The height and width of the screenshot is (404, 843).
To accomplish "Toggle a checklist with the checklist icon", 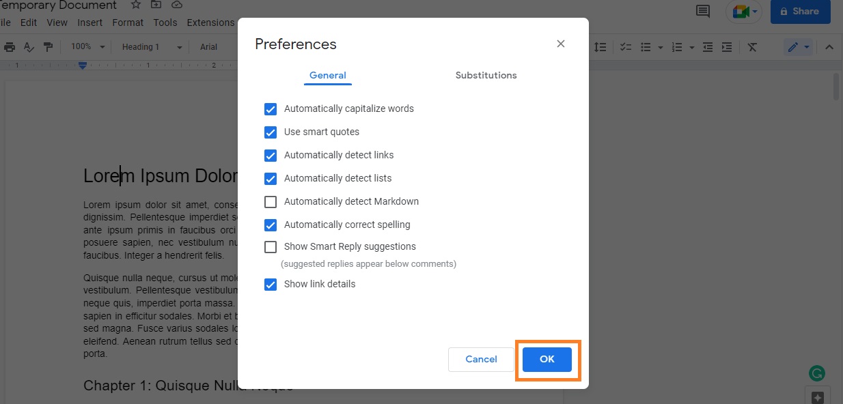I will pos(626,46).
